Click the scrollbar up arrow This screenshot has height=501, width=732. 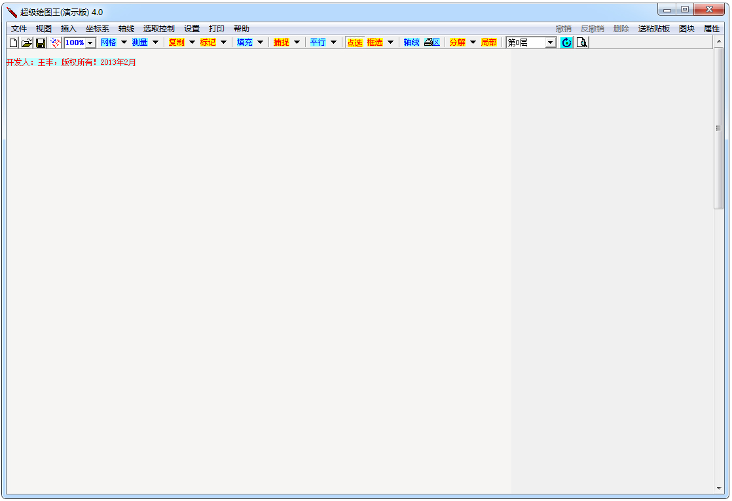(x=719, y=41)
